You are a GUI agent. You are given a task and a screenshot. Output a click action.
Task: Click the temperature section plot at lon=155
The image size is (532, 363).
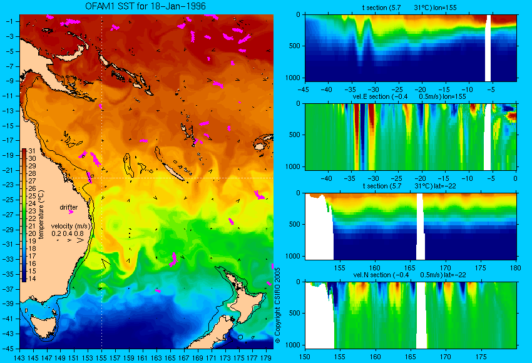[x=411, y=48]
